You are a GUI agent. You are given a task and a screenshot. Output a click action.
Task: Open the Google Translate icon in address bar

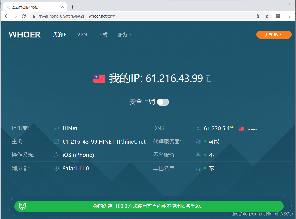point(259,16)
